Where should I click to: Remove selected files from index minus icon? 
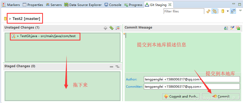click(111, 67)
